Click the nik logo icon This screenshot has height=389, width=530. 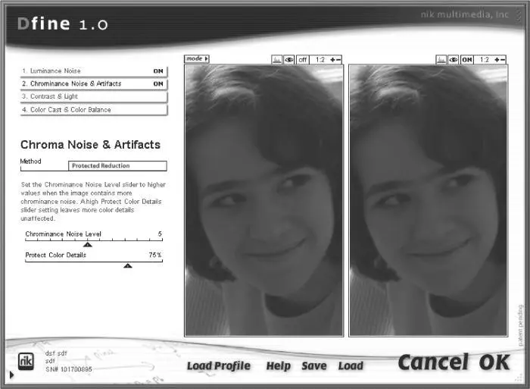pyautogui.click(x=25, y=361)
